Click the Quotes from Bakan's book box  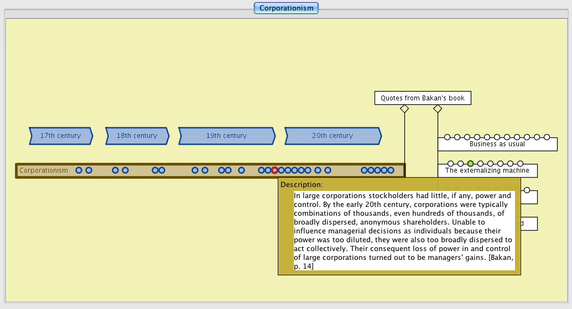pos(423,98)
